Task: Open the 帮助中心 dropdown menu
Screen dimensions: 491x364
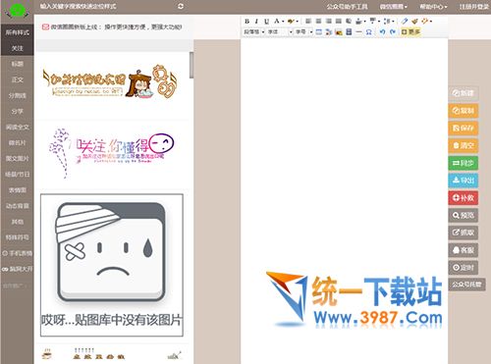Action: [x=433, y=7]
